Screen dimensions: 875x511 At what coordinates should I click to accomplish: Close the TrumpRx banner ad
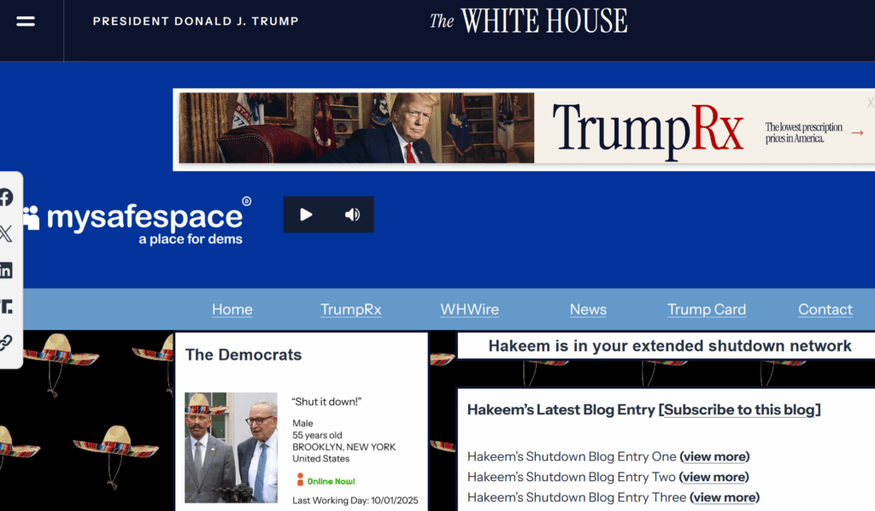870,102
